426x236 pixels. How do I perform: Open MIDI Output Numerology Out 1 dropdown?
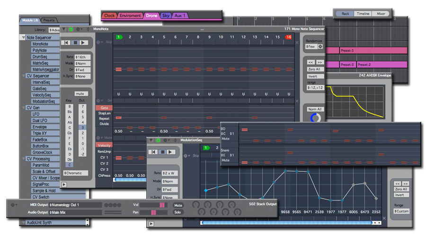pos(76,205)
